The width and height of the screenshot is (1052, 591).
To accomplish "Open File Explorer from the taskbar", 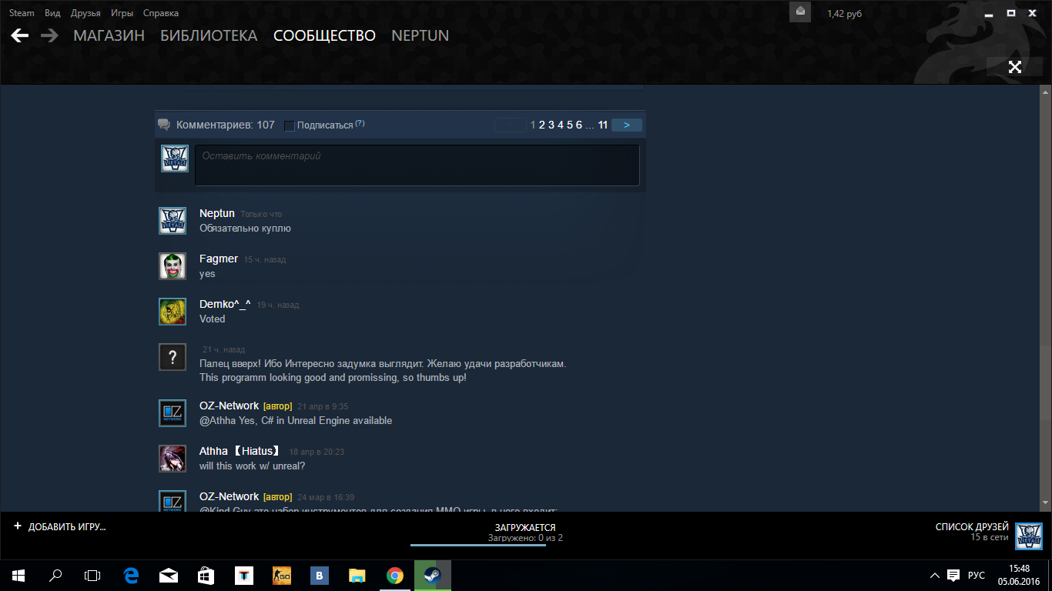I will (357, 575).
